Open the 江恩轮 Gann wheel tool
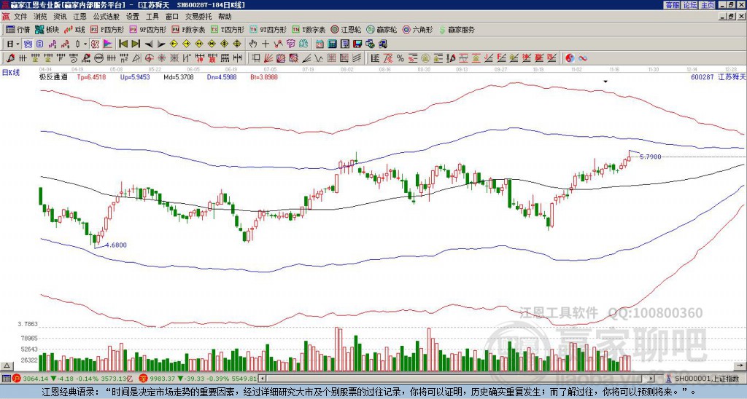747x399 pixels. click(x=346, y=29)
